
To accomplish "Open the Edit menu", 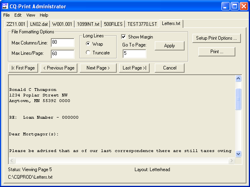I will [x=18, y=15].
